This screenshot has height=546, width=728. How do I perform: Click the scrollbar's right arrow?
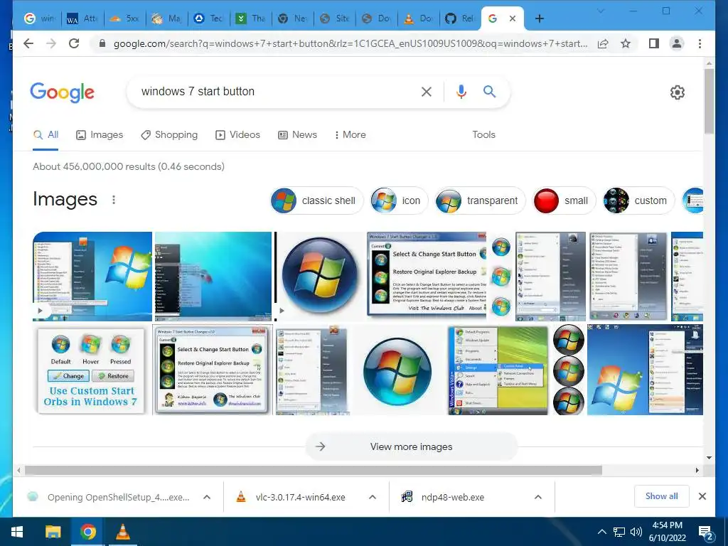tap(697, 471)
